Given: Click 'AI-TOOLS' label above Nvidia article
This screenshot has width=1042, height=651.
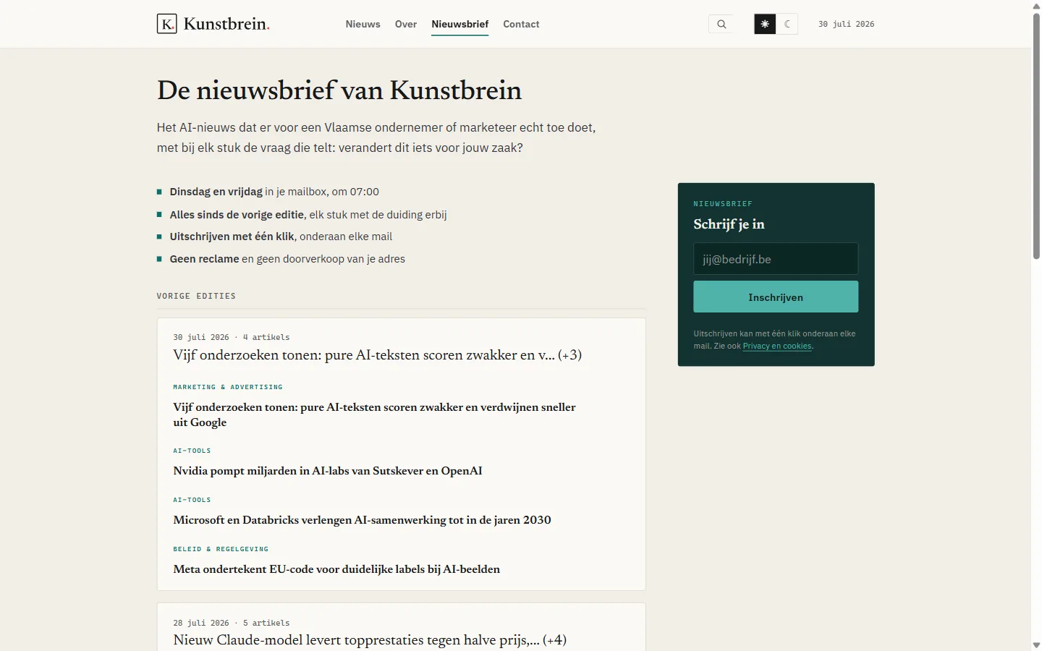Looking at the screenshot, I should [x=192, y=451].
